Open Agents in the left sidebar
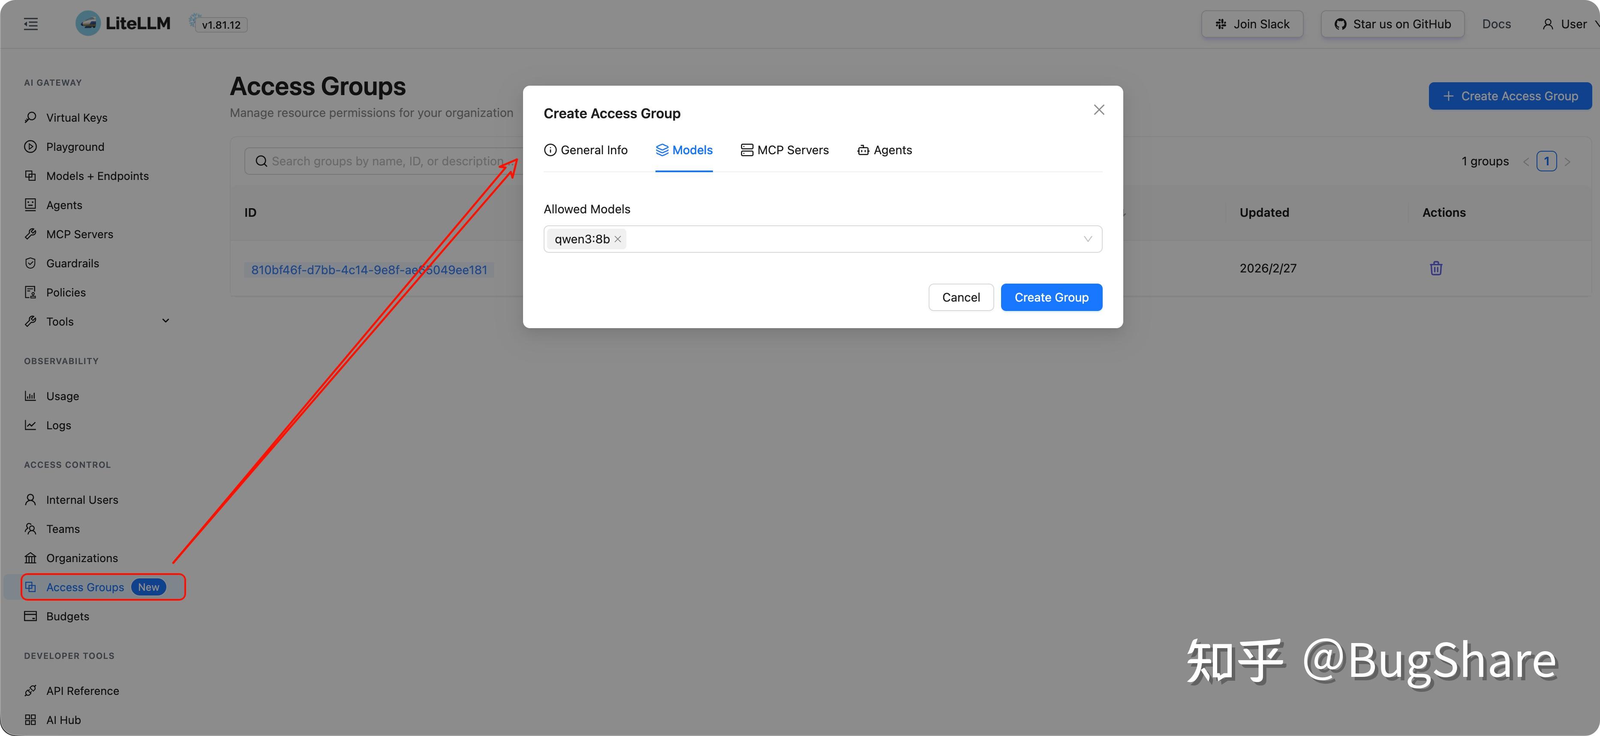The image size is (1600, 736). coord(64,205)
